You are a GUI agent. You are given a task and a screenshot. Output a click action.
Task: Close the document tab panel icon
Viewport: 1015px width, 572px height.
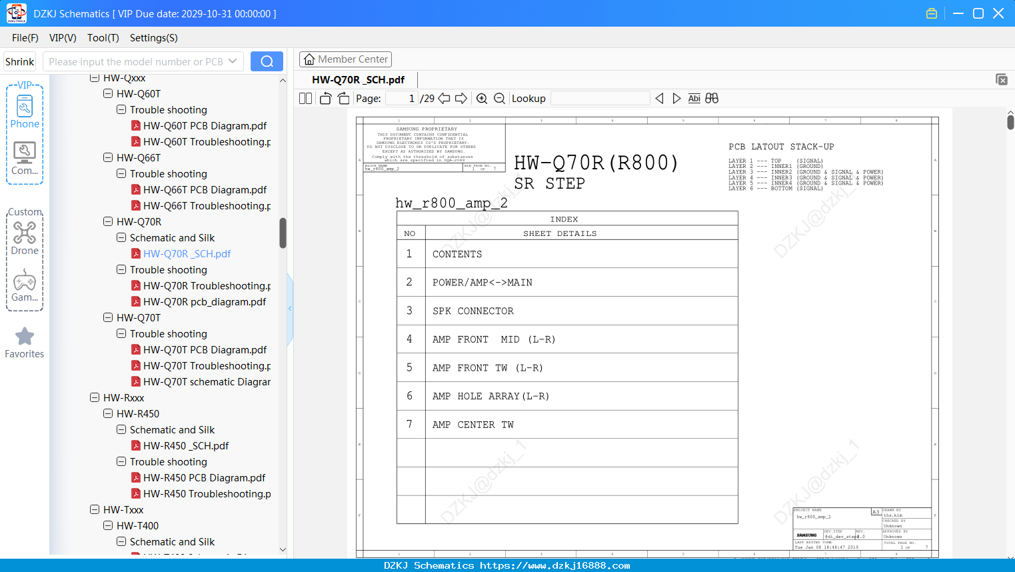tap(1001, 79)
